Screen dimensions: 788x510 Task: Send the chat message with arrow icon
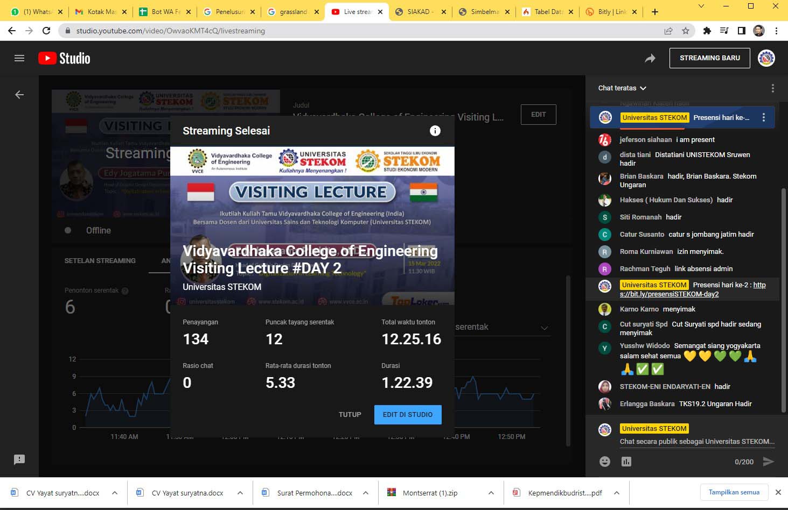click(x=769, y=462)
